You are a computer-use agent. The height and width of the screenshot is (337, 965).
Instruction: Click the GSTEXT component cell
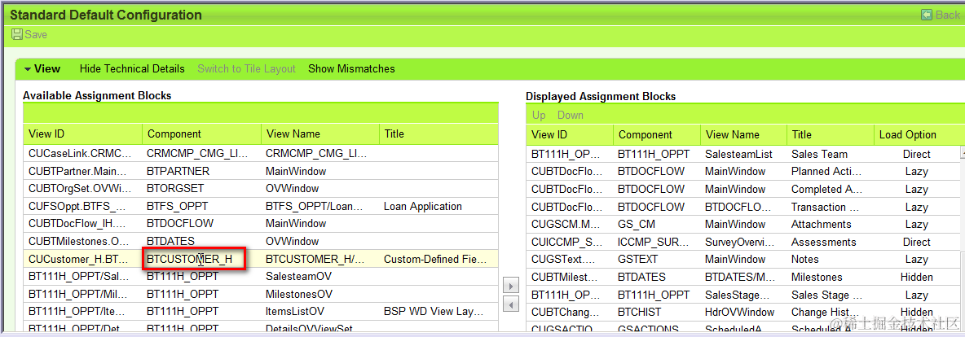[657, 260]
